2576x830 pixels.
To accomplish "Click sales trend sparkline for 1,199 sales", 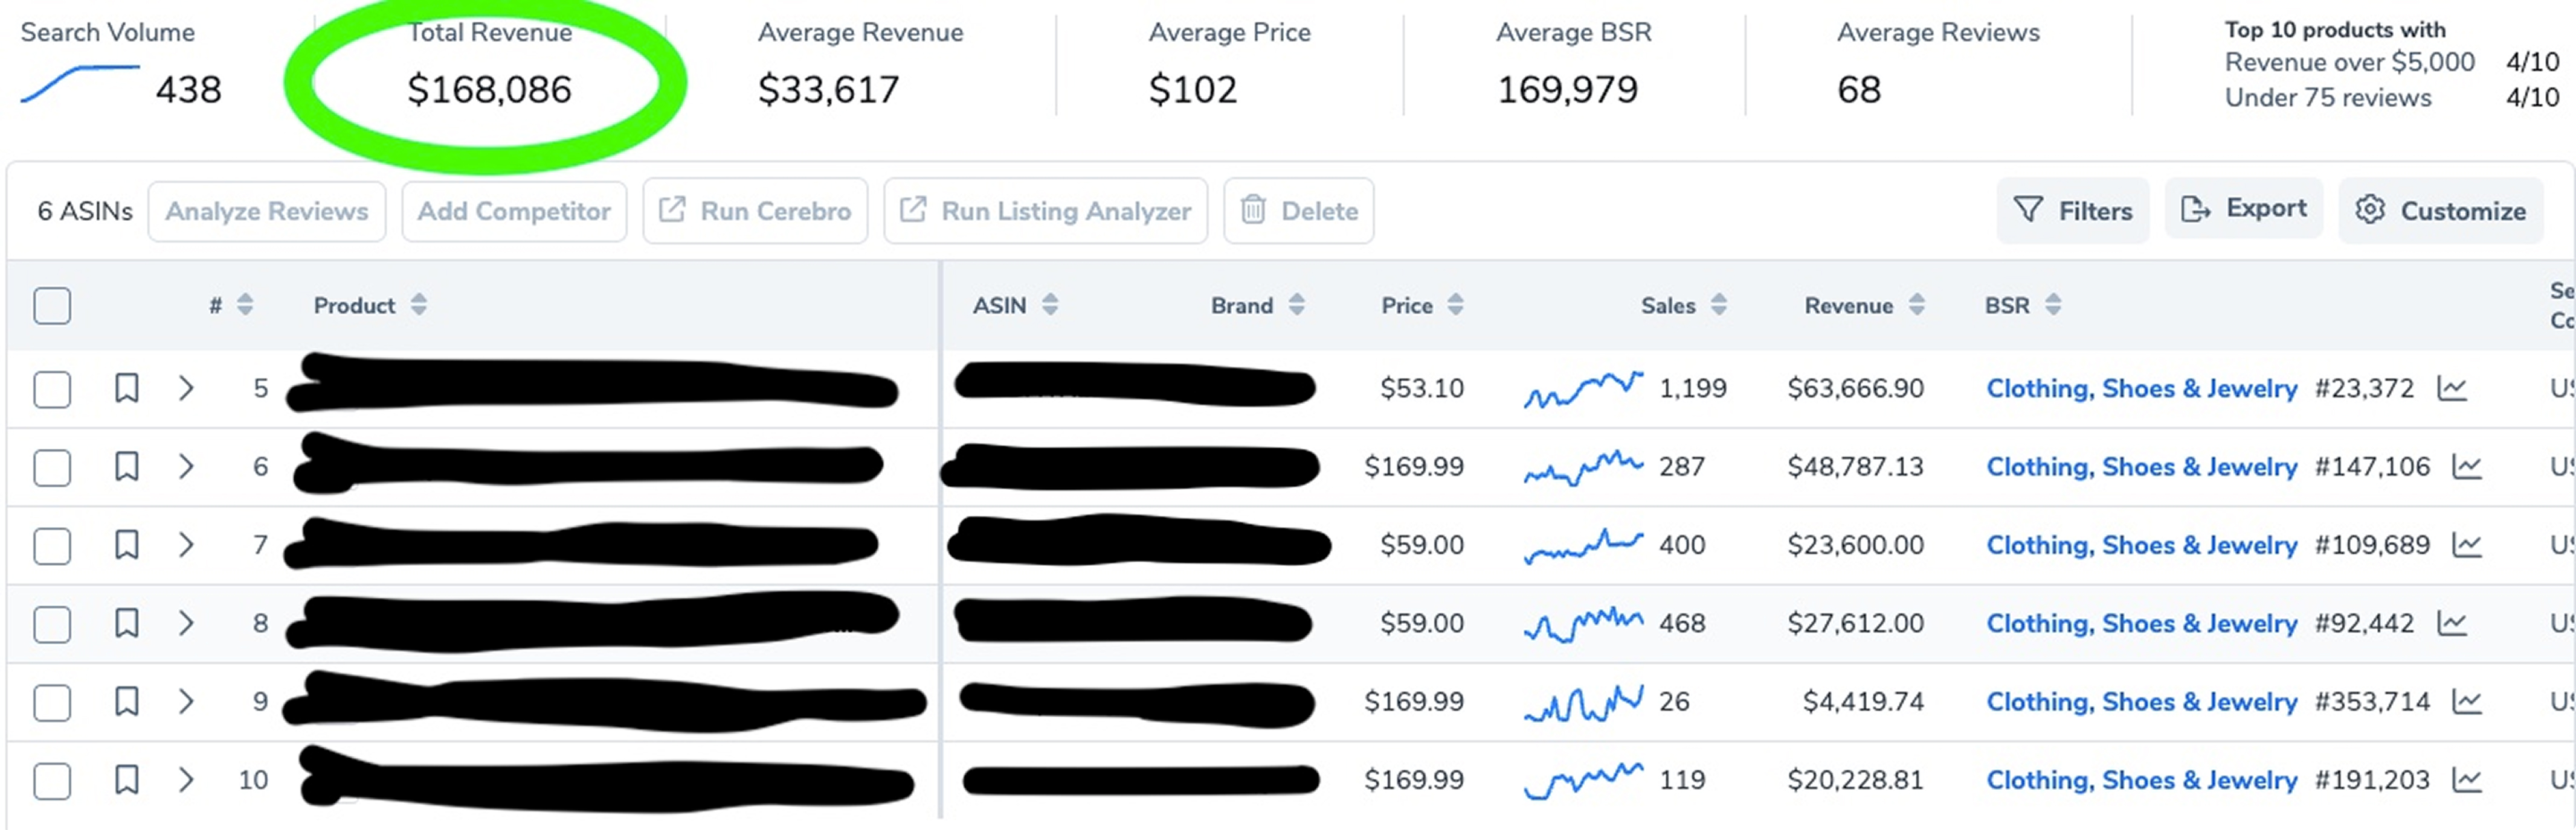I will coord(1582,388).
